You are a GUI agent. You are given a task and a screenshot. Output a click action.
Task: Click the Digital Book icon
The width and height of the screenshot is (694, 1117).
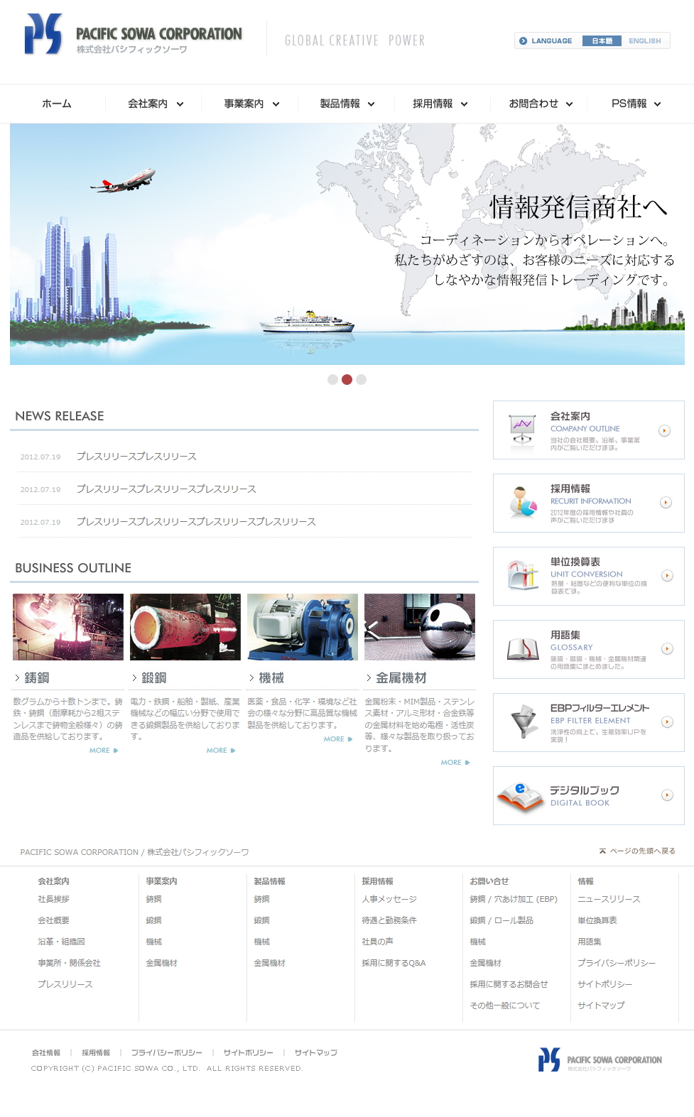[521, 795]
